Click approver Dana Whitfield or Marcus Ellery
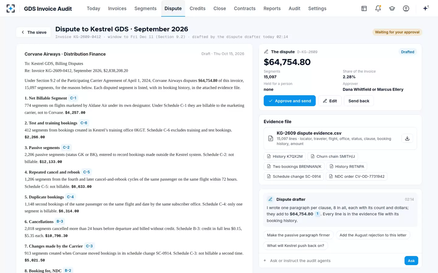 coord(373,89)
